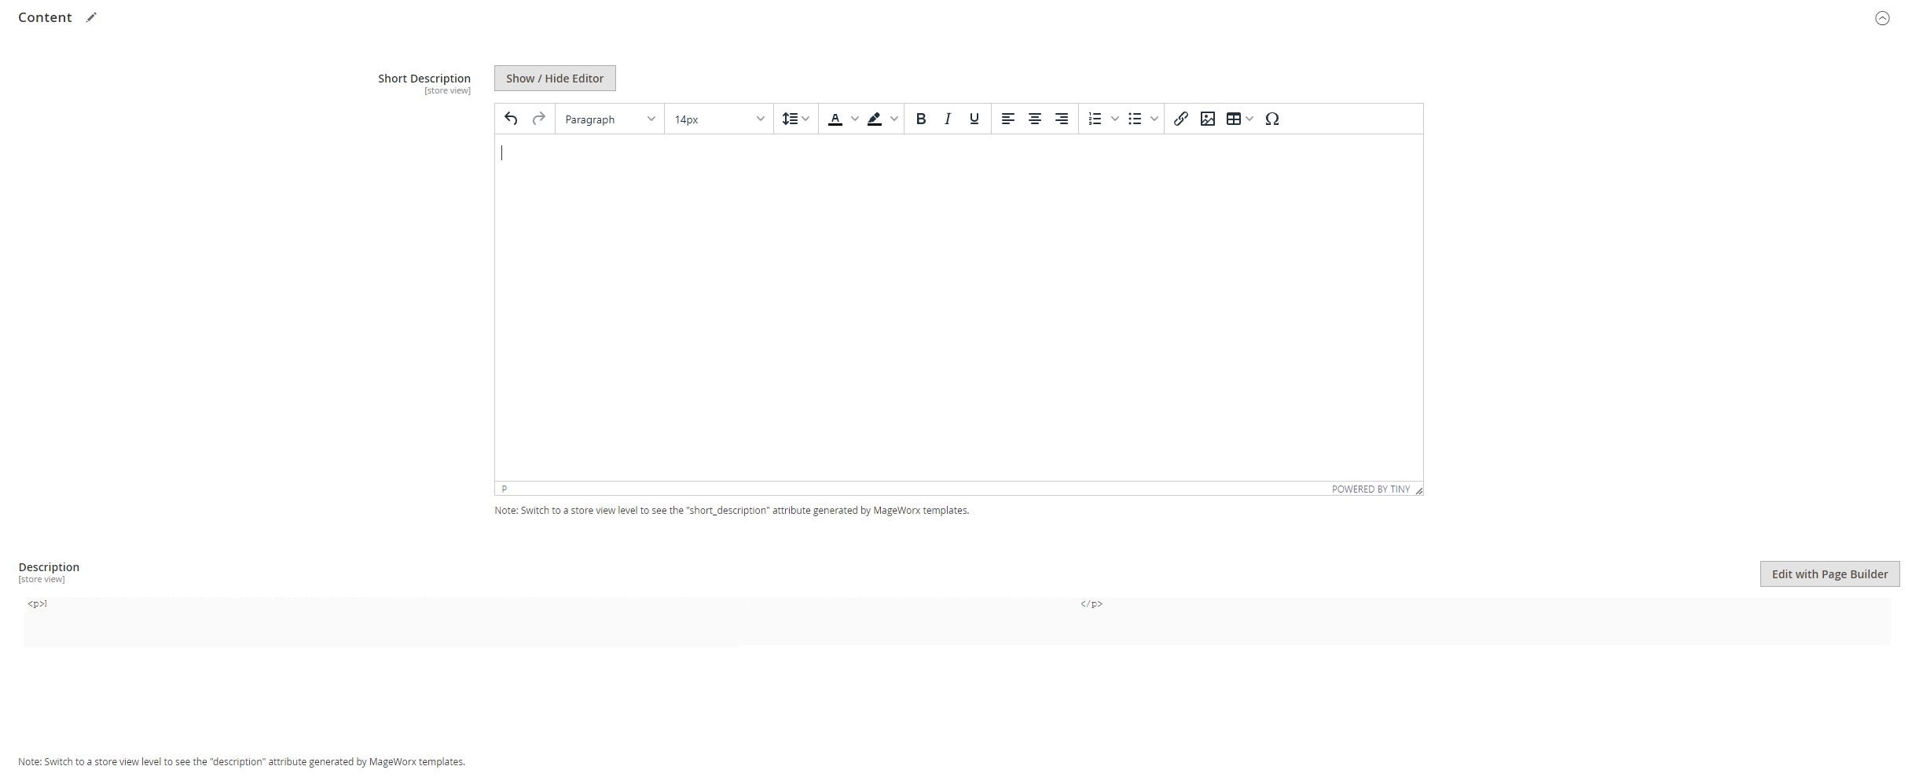1908x777 pixels.
Task: Apply Underline formatting
Action: tap(974, 119)
